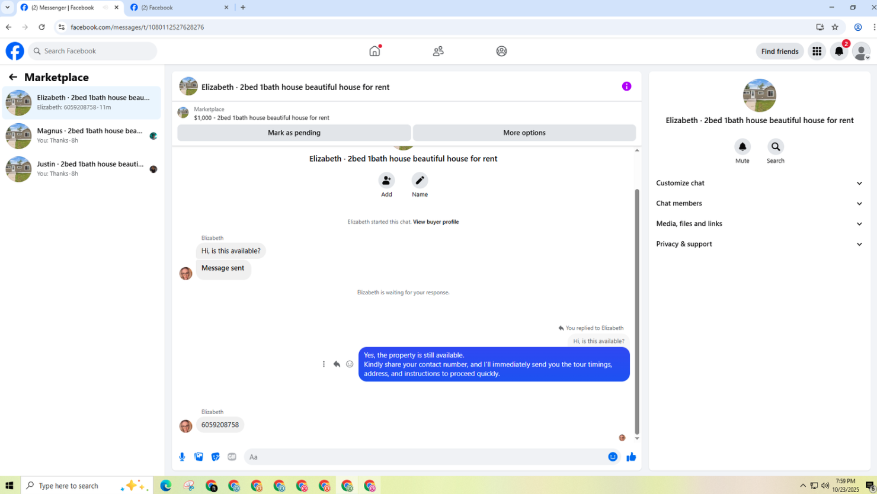Open Microsoft Edge from taskbar

pyautogui.click(x=166, y=486)
